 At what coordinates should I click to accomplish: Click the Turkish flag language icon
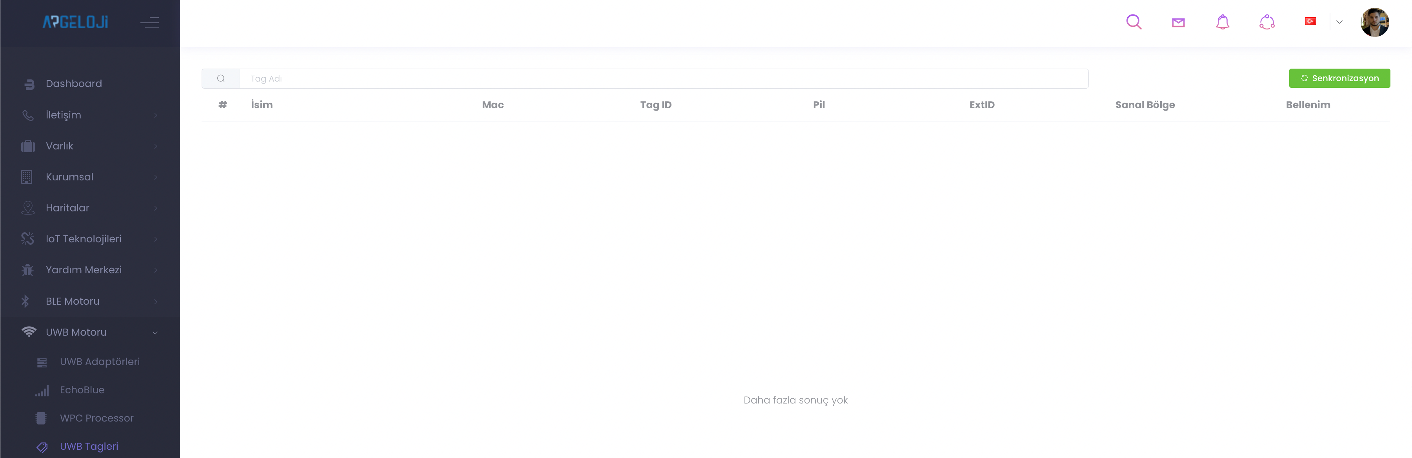pyautogui.click(x=1310, y=21)
